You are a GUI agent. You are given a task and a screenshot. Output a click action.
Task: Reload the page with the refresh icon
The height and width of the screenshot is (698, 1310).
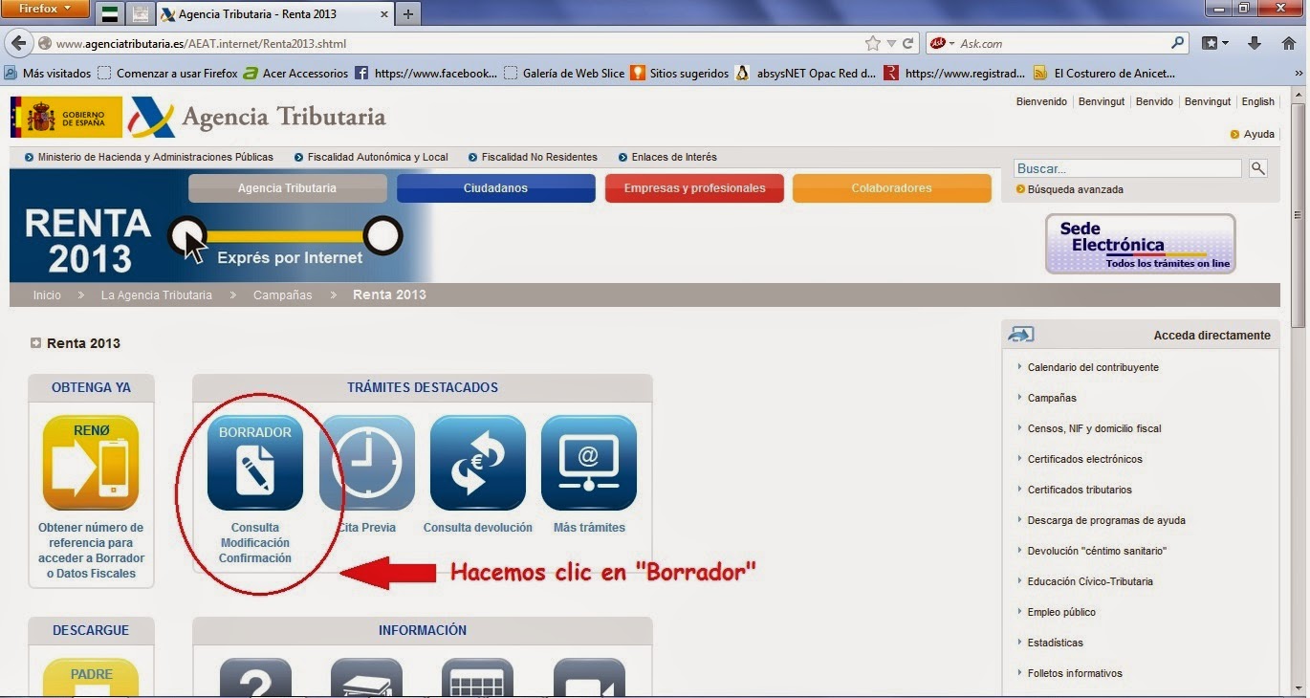(907, 43)
